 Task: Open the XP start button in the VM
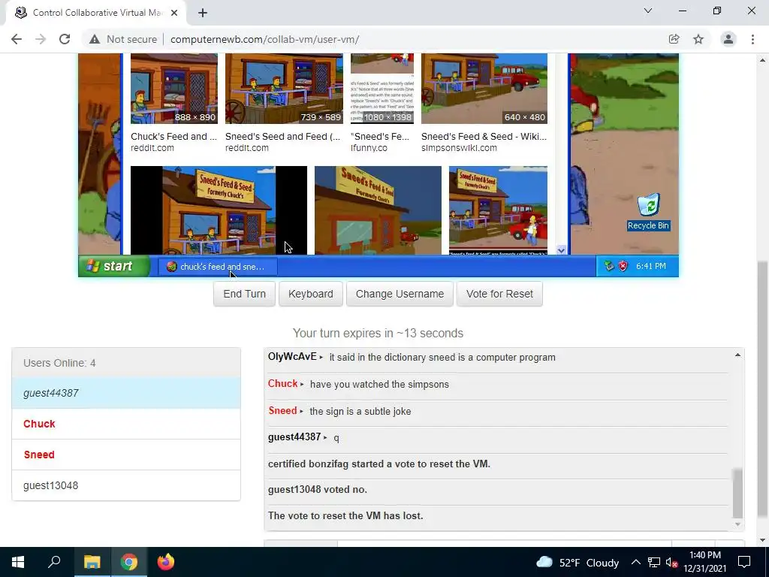[x=114, y=266]
